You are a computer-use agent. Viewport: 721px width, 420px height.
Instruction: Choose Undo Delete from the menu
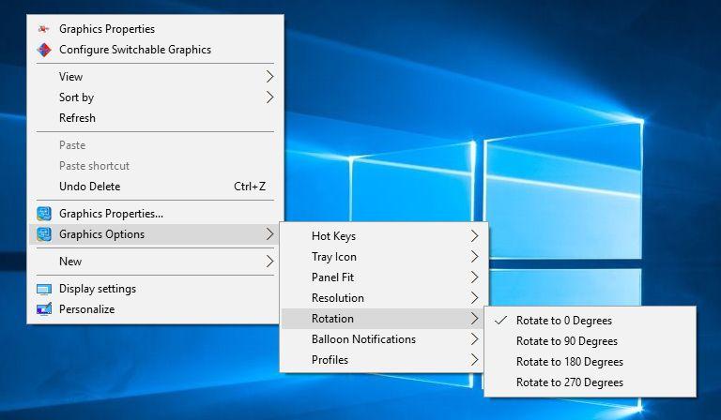click(155, 187)
